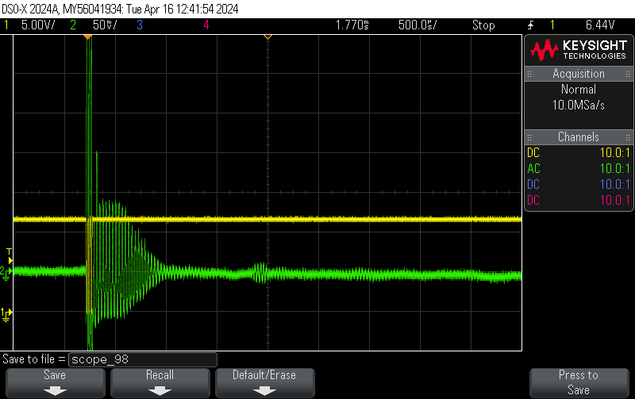Viewport: 635px width, 399px height.
Task: Click the Keysight Technologies logo
Action: 578,51
